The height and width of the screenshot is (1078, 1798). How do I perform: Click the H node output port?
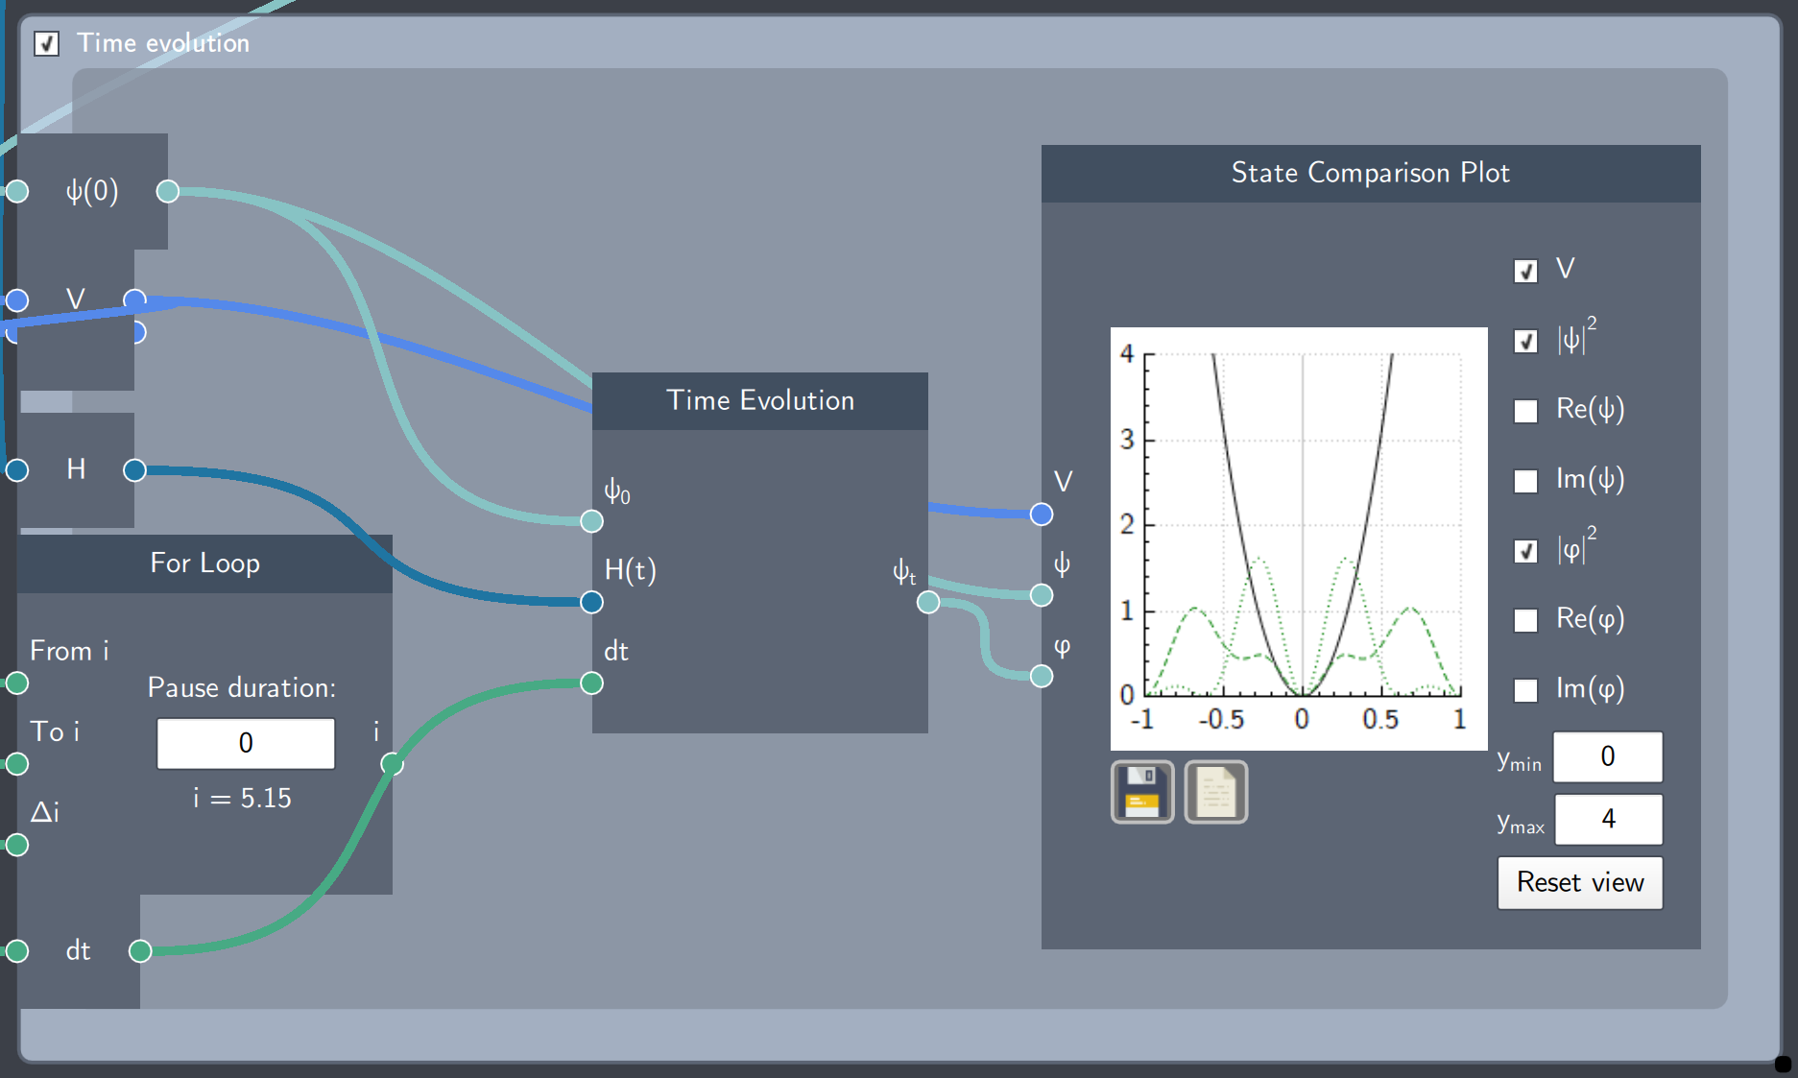point(134,469)
